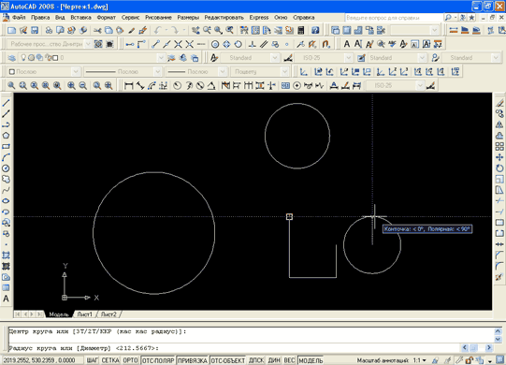Click the Array tool in Modify toolbar

499,146
